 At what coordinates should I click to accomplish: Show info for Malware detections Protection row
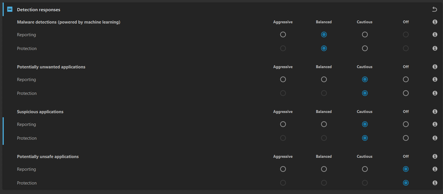pyautogui.click(x=435, y=48)
